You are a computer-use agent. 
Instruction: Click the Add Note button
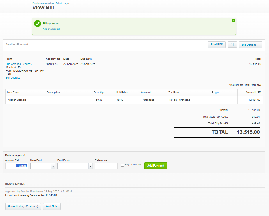[52, 206]
